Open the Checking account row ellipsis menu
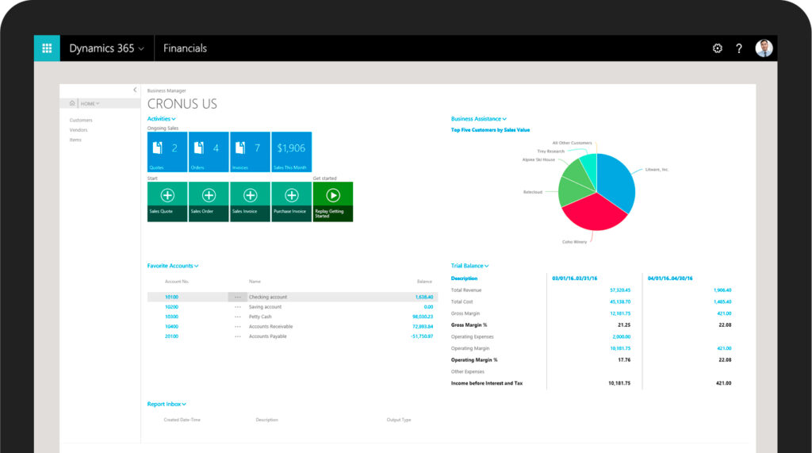The height and width of the screenshot is (453, 812). 237,297
